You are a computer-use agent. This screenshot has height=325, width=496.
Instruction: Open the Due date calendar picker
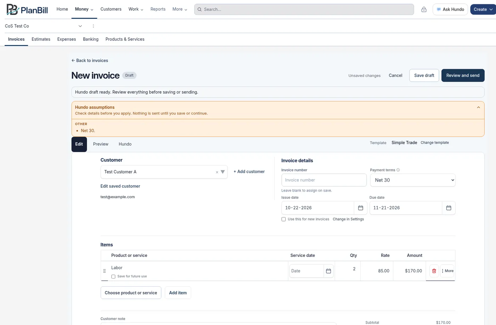[x=449, y=208]
